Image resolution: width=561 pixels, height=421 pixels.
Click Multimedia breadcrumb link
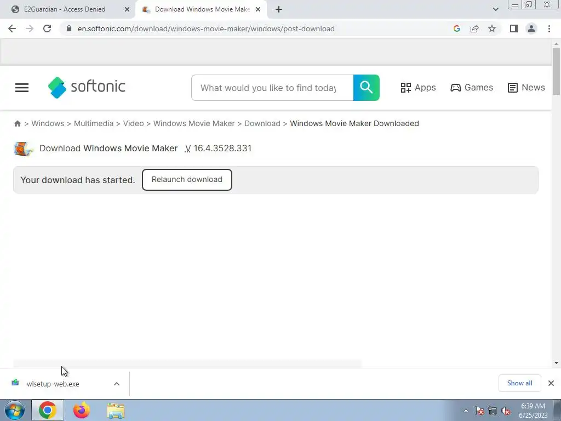(93, 123)
